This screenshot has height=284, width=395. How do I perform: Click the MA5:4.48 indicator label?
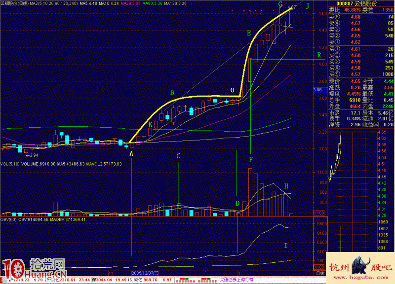click(x=88, y=3)
